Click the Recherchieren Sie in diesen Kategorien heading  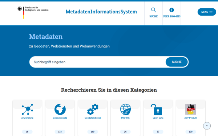(x=109, y=90)
